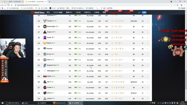Click the AGO team logo

pos(45,82)
